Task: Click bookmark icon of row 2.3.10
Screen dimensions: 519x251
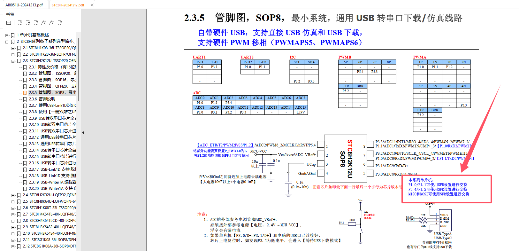Action: coord(25,125)
